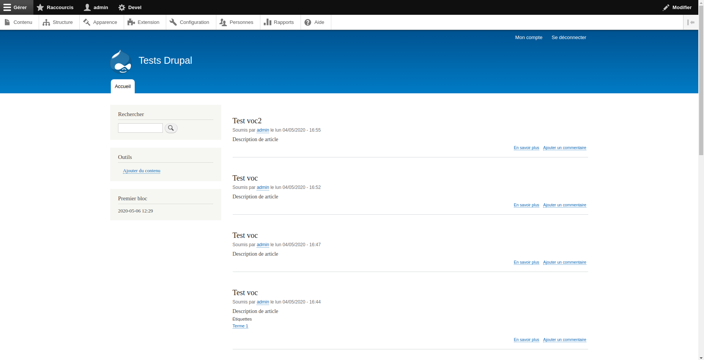The width and height of the screenshot is (704, 360).
Task: Select the Terme 1 tag link
Action: click(240, 326)
